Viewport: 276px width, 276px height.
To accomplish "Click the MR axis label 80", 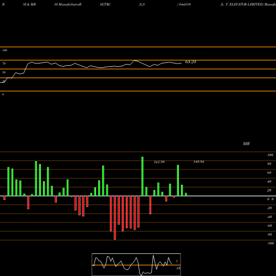I will [x=269, y=164].
